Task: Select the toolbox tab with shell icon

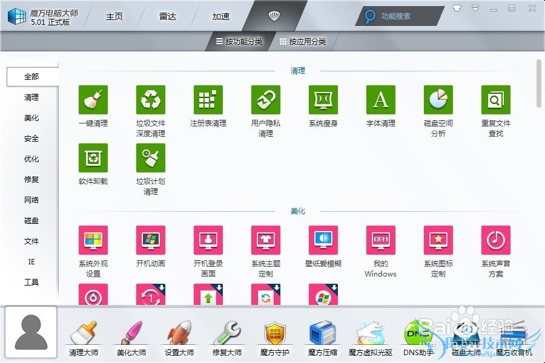Action: click(x=274, y=16)
